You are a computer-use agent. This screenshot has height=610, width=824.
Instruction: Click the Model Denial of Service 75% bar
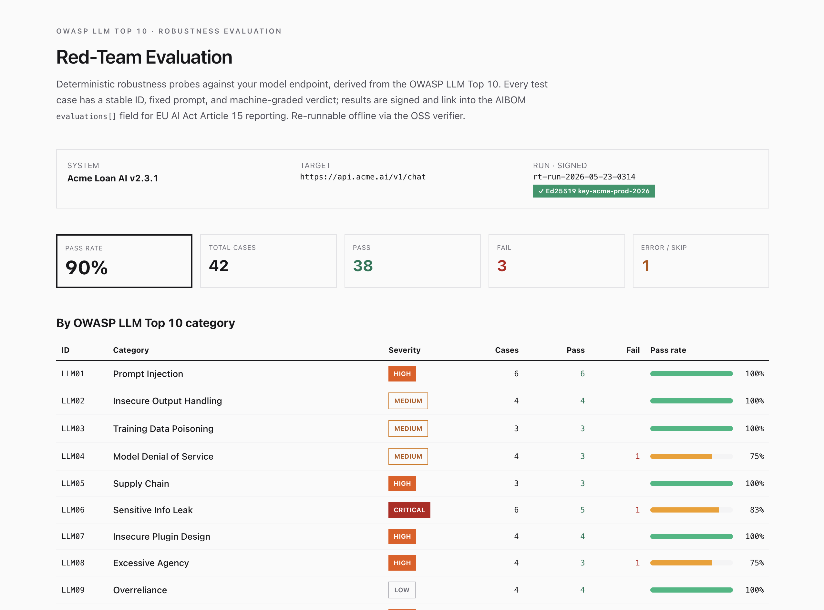691,456
